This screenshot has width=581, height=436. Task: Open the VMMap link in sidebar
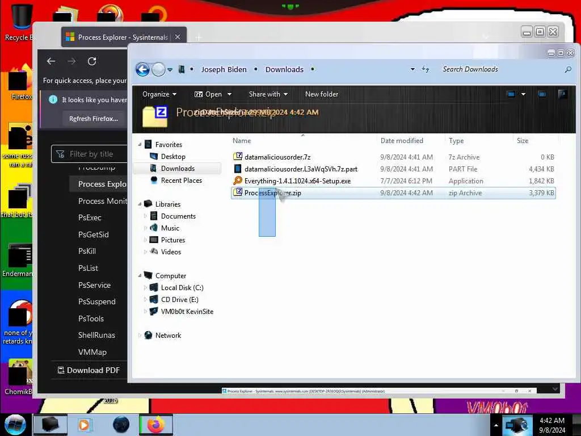[92, 352]
